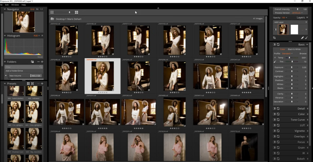
Task: Toggle the Vignette panel on/off switch
Action: pos(274,131)
